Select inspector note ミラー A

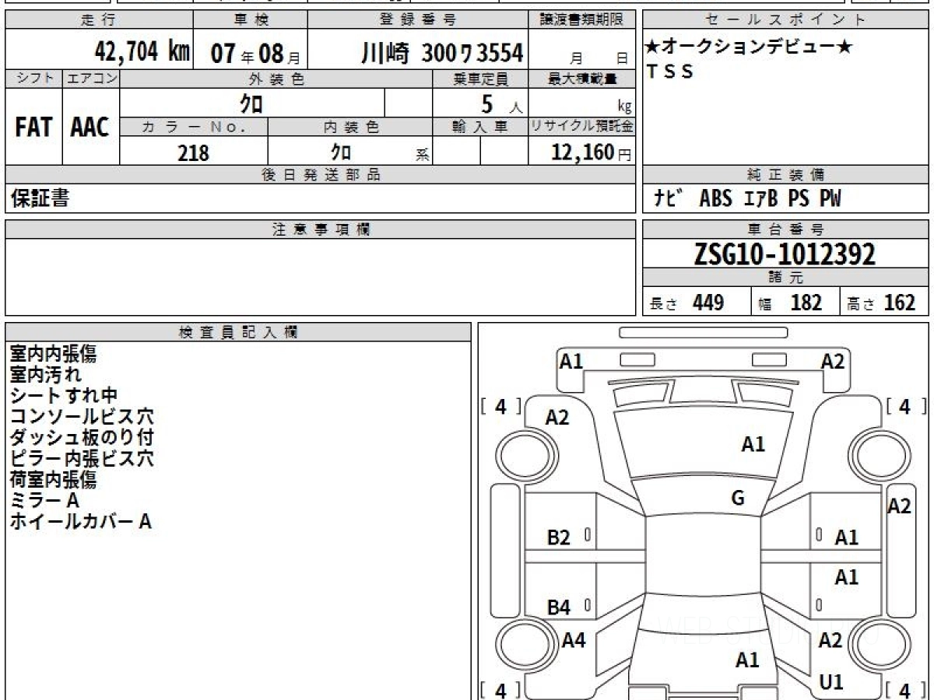click(45, 501)
